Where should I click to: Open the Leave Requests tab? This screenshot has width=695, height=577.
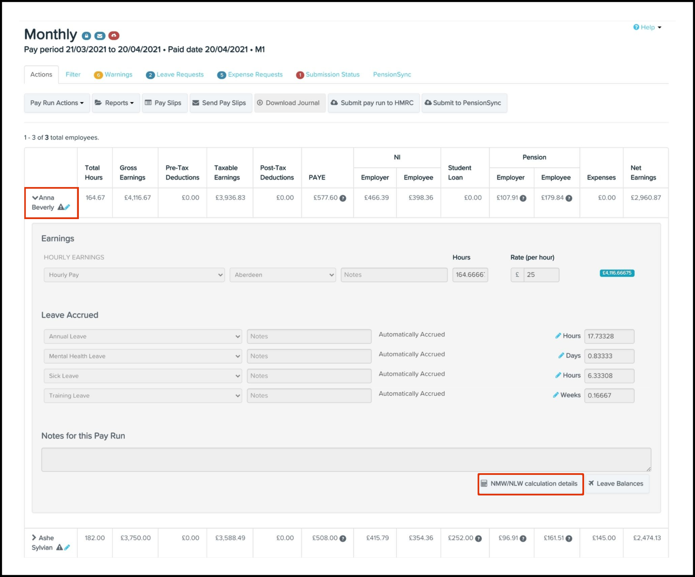click(180, 74)
